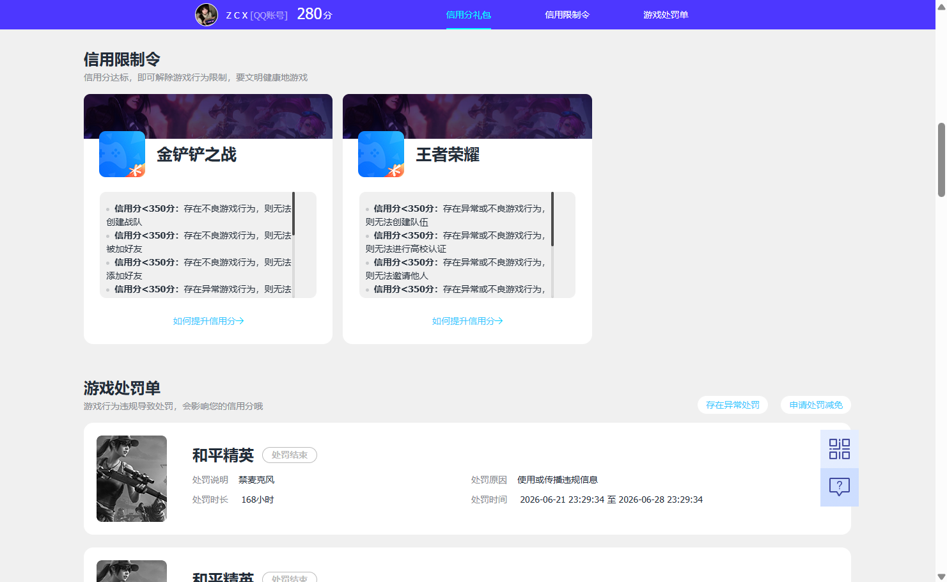
Task: Click the 存在异常处罚 button
Action: pyautogui.click(x=733, y=405)
